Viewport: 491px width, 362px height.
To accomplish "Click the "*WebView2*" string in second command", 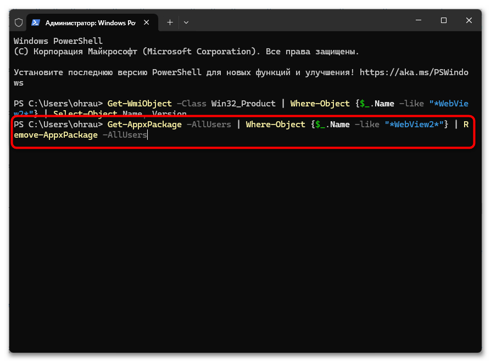I will [414, 125].
